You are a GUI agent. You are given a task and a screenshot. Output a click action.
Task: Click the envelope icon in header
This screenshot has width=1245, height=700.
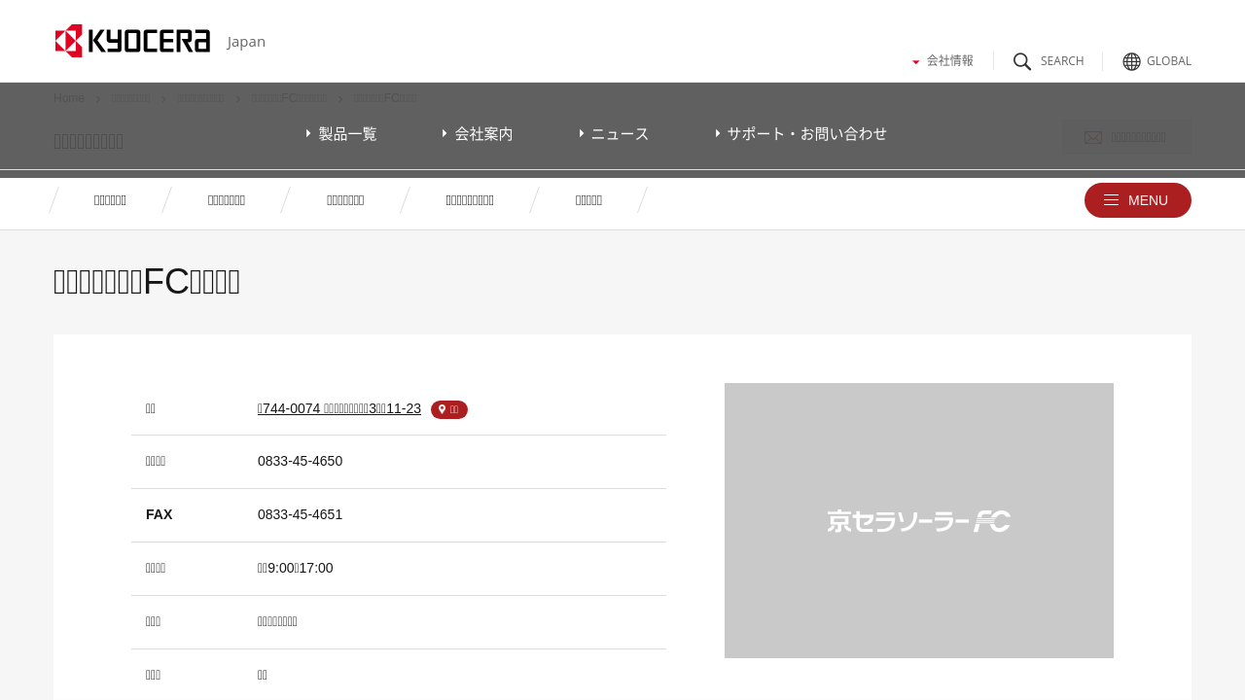pyautogui.click(x=1093, y=138)
